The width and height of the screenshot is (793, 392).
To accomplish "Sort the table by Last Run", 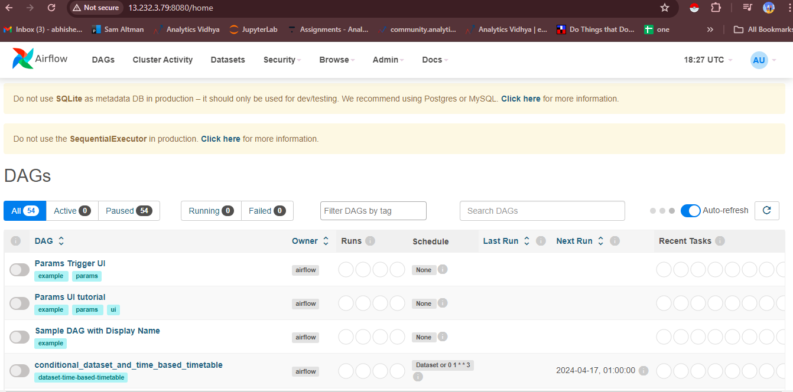I will click(x=506, y=241).
